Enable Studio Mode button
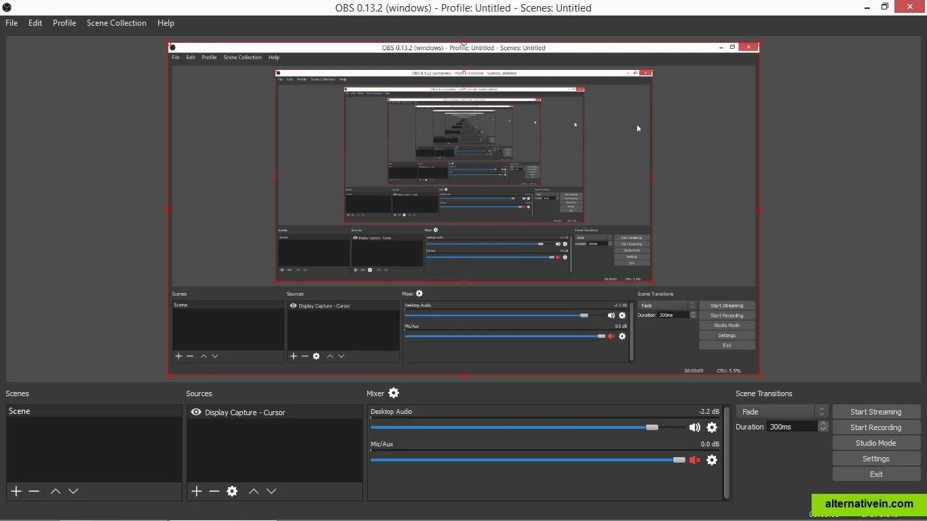 876,443
